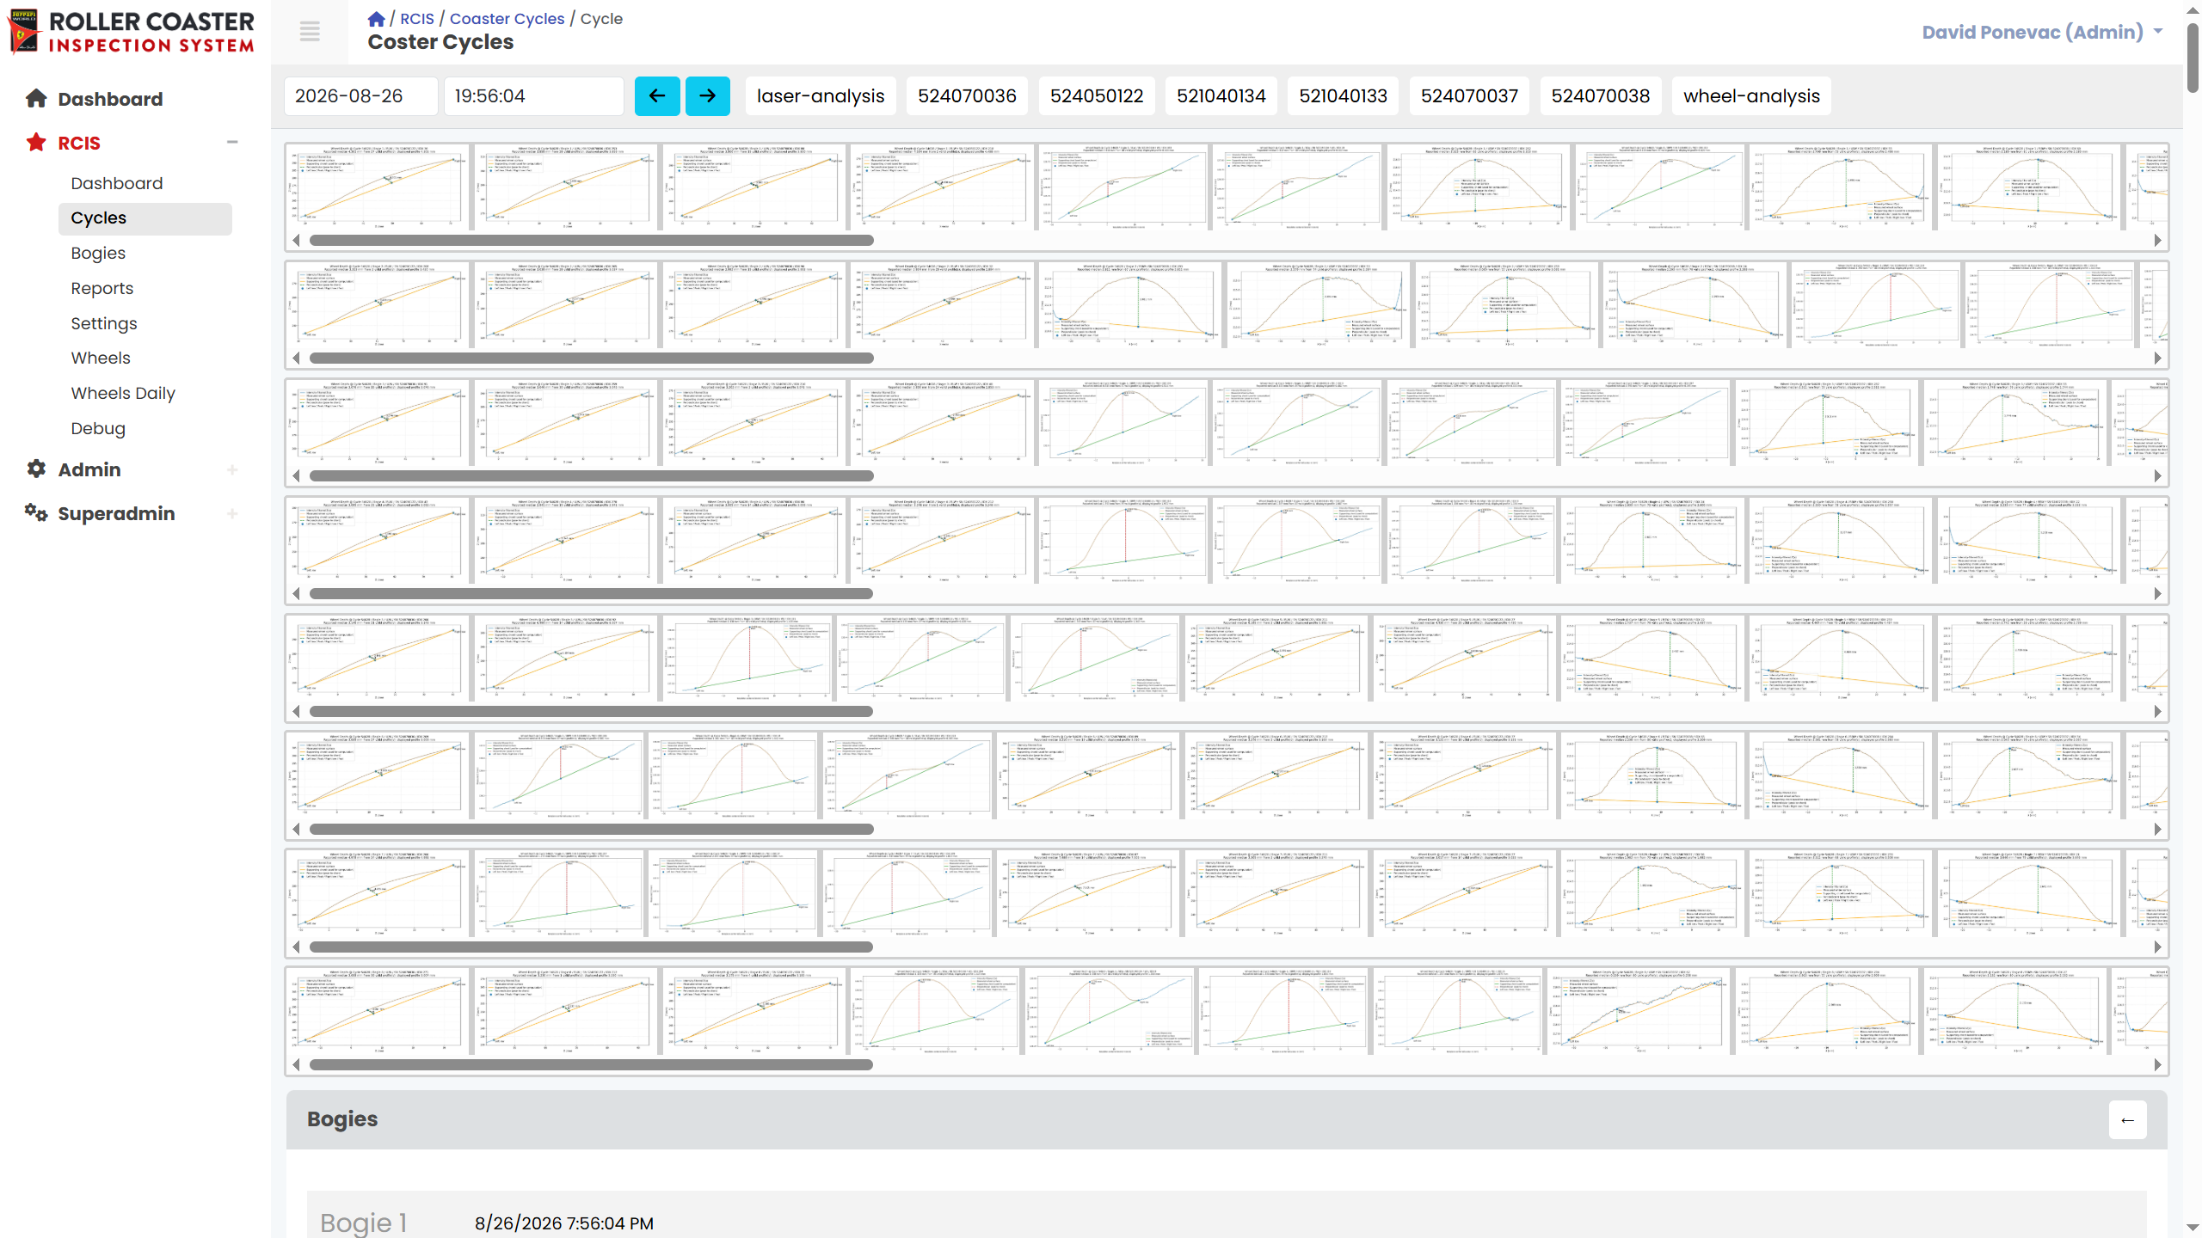Select the 521040133 tab

tap(1344, 96)
